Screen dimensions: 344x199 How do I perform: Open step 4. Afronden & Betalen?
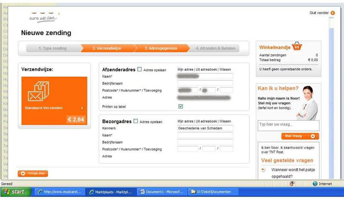(x=215, y=48)
